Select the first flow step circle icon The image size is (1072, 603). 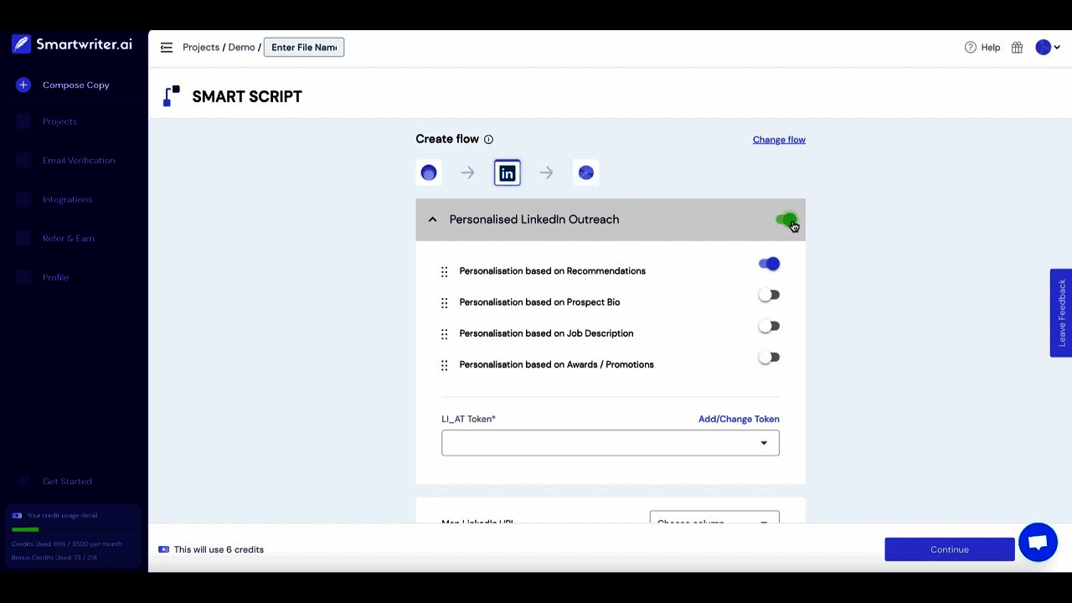point(428,173)
